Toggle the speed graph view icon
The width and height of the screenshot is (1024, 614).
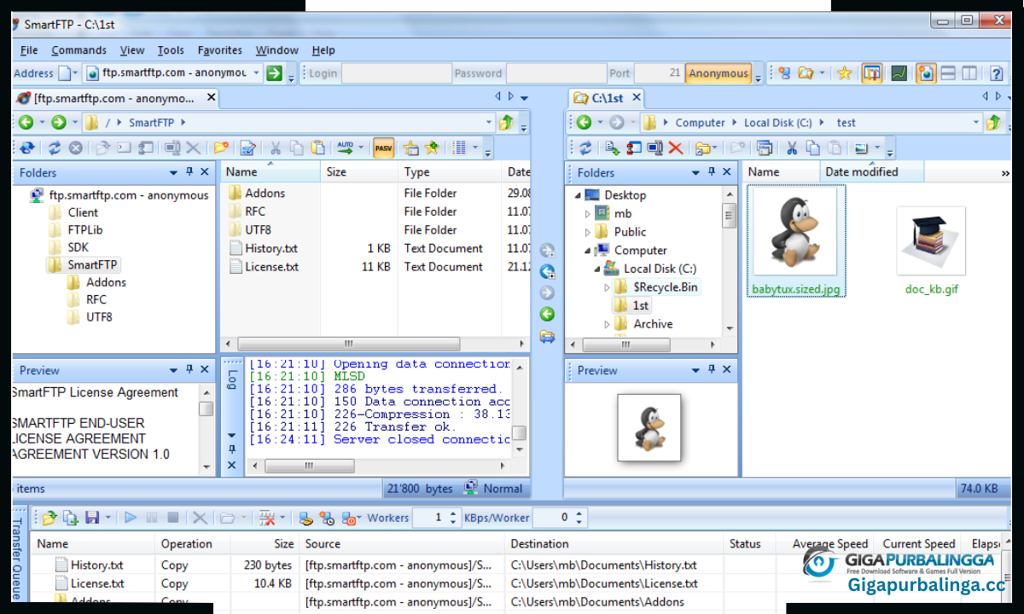click(x=899, y=73)
